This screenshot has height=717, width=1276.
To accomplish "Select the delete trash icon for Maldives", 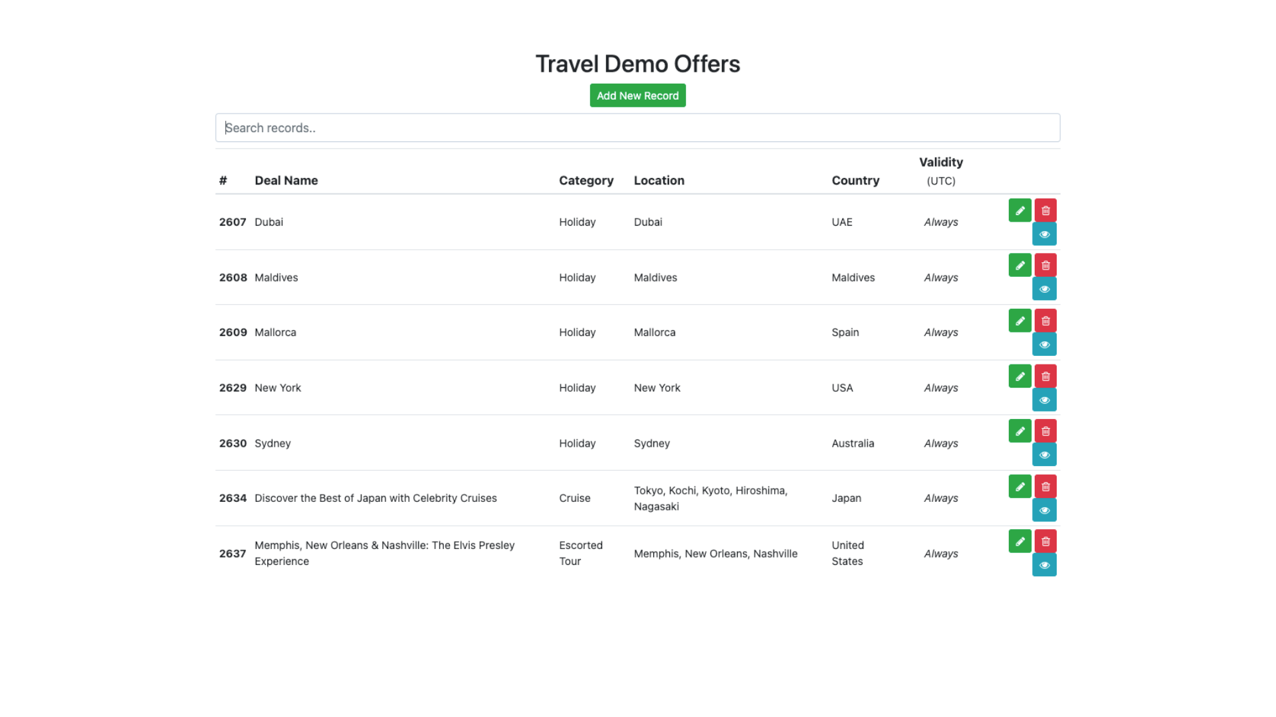I will [1045, 265].
